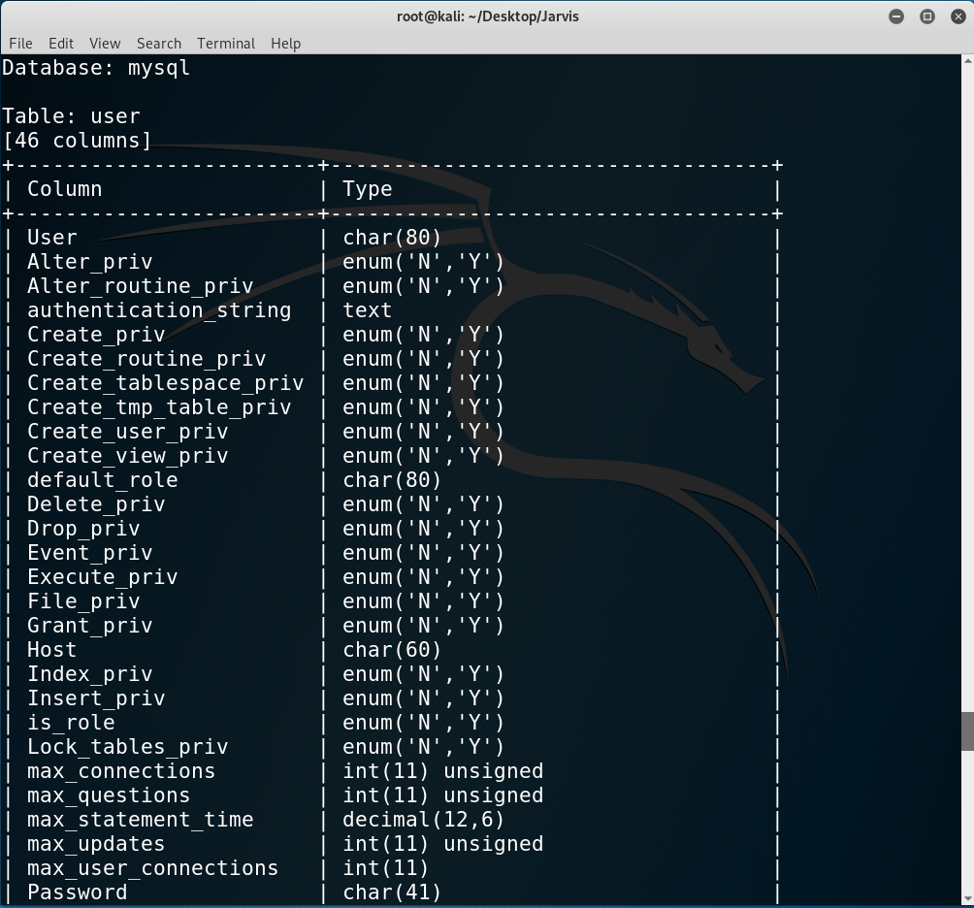This screenshot has width=974, height=908.
Task: Open the View menu
Action: click(105, 44)
